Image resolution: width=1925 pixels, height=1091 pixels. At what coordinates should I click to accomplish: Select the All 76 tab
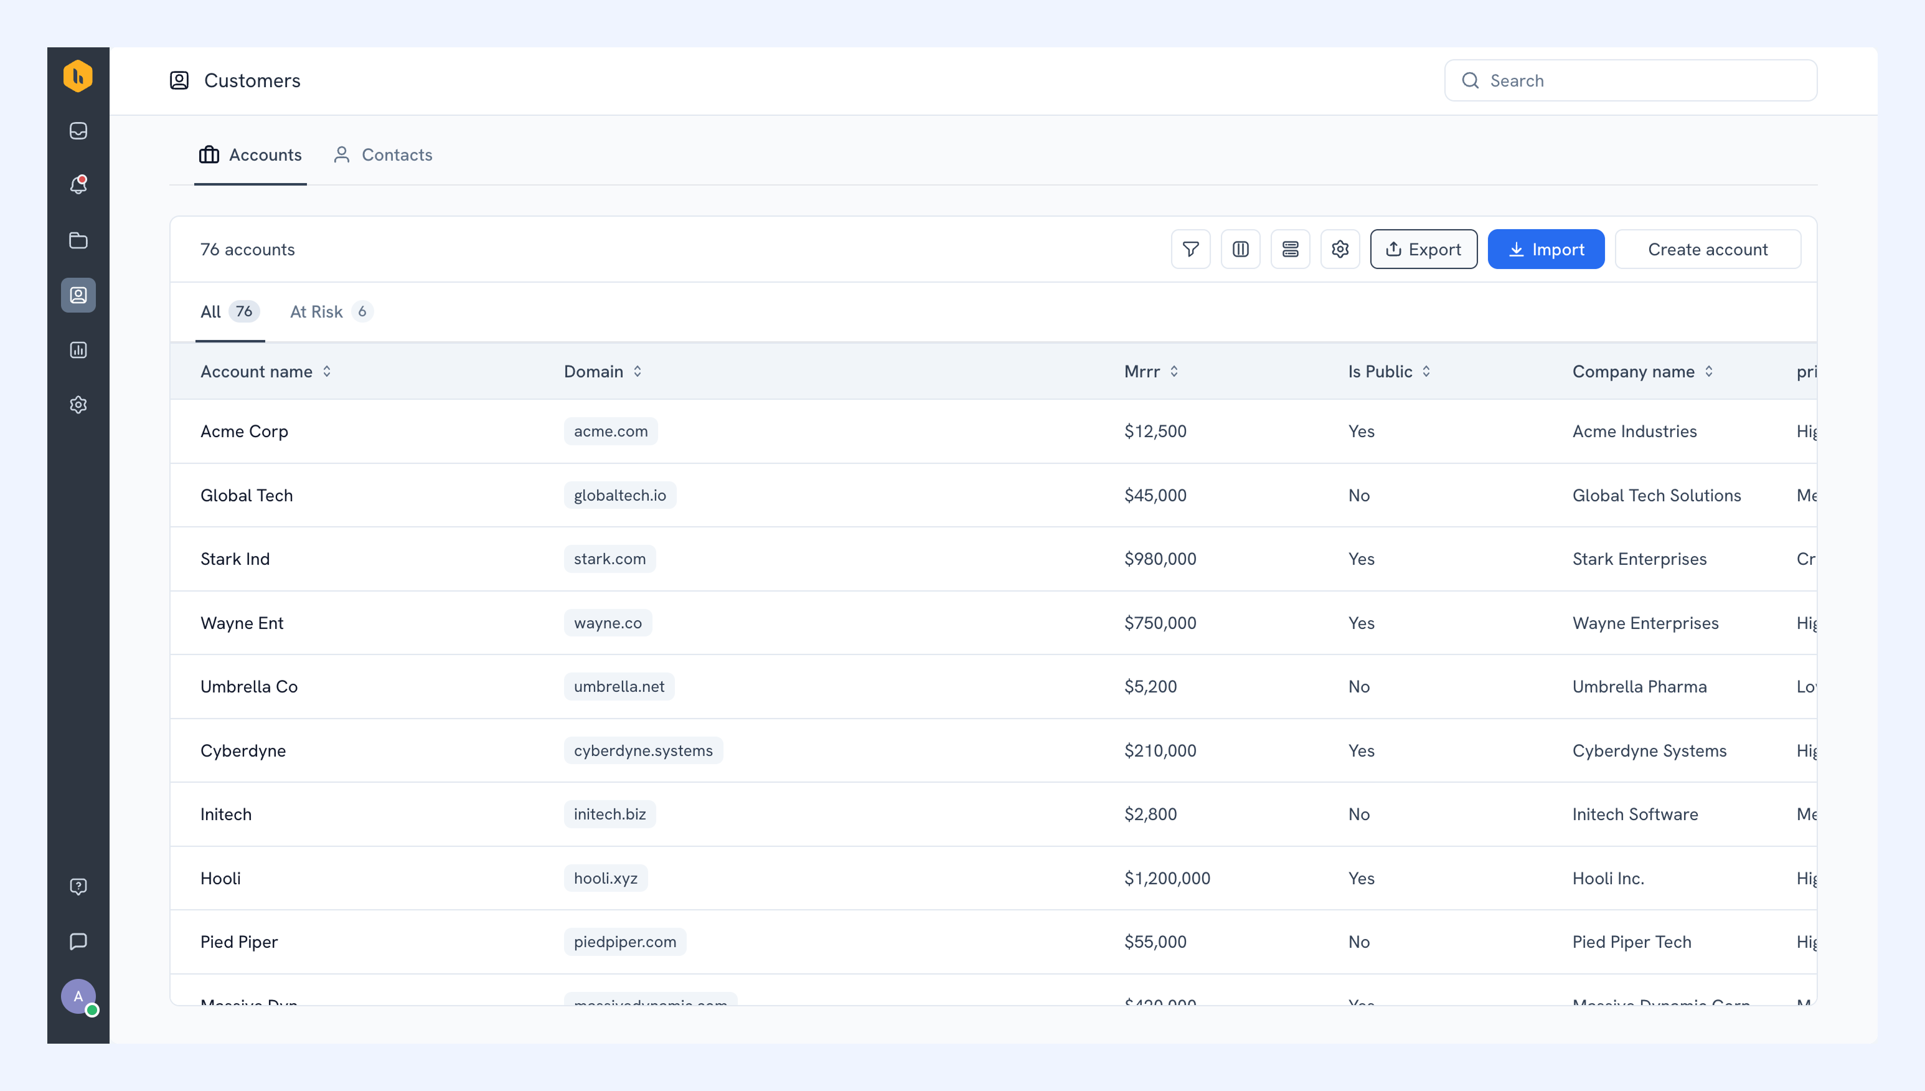click(x=230, y=312)
